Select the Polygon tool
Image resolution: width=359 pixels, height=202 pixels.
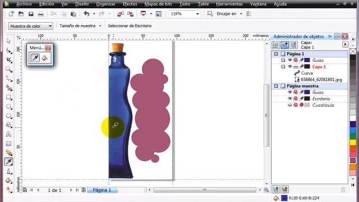[x=9, y=116]
